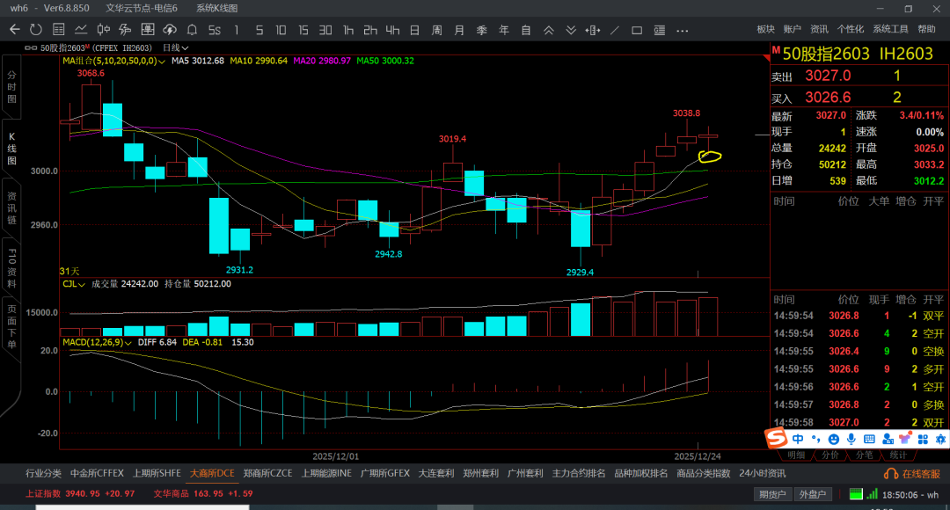This screenshot has height=510, width=950.
Task: Select the 上期所SHFE exchange tab
Action: pyautogui.click(x=157, y=474)
